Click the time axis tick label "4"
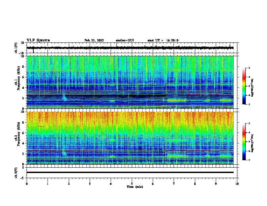This screenshot has height=206, width=267. coord(111,184)
